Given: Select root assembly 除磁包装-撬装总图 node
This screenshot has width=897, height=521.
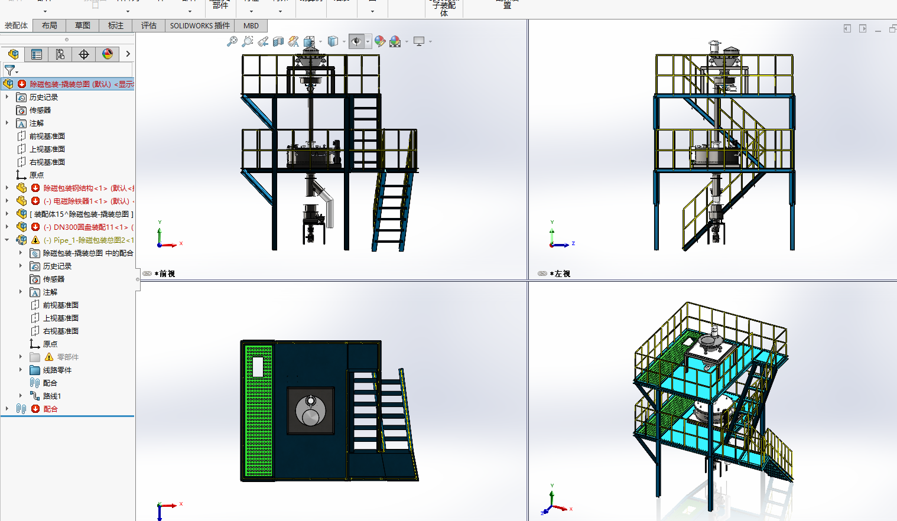Looking at the screenshot, I should pos(68,84).
